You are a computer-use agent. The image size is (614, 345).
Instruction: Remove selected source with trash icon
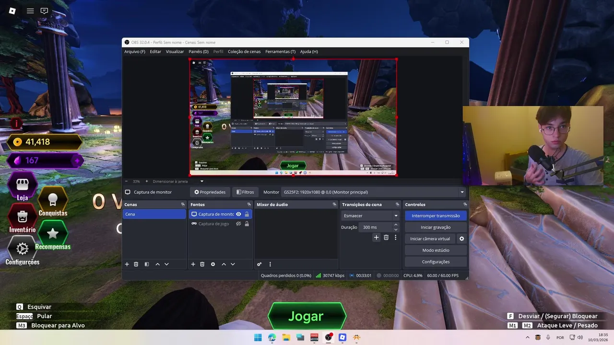[202, 264]
